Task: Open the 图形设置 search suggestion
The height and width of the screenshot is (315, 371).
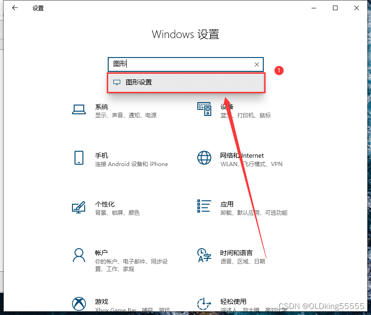Action: 186,83
